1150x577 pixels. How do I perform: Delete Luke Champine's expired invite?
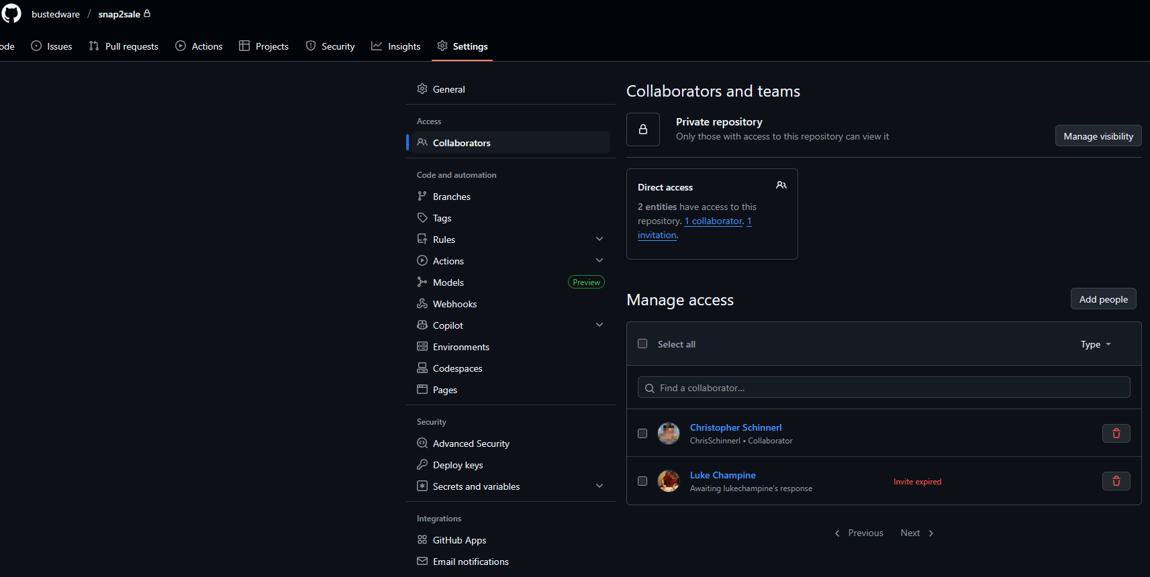1116,481
